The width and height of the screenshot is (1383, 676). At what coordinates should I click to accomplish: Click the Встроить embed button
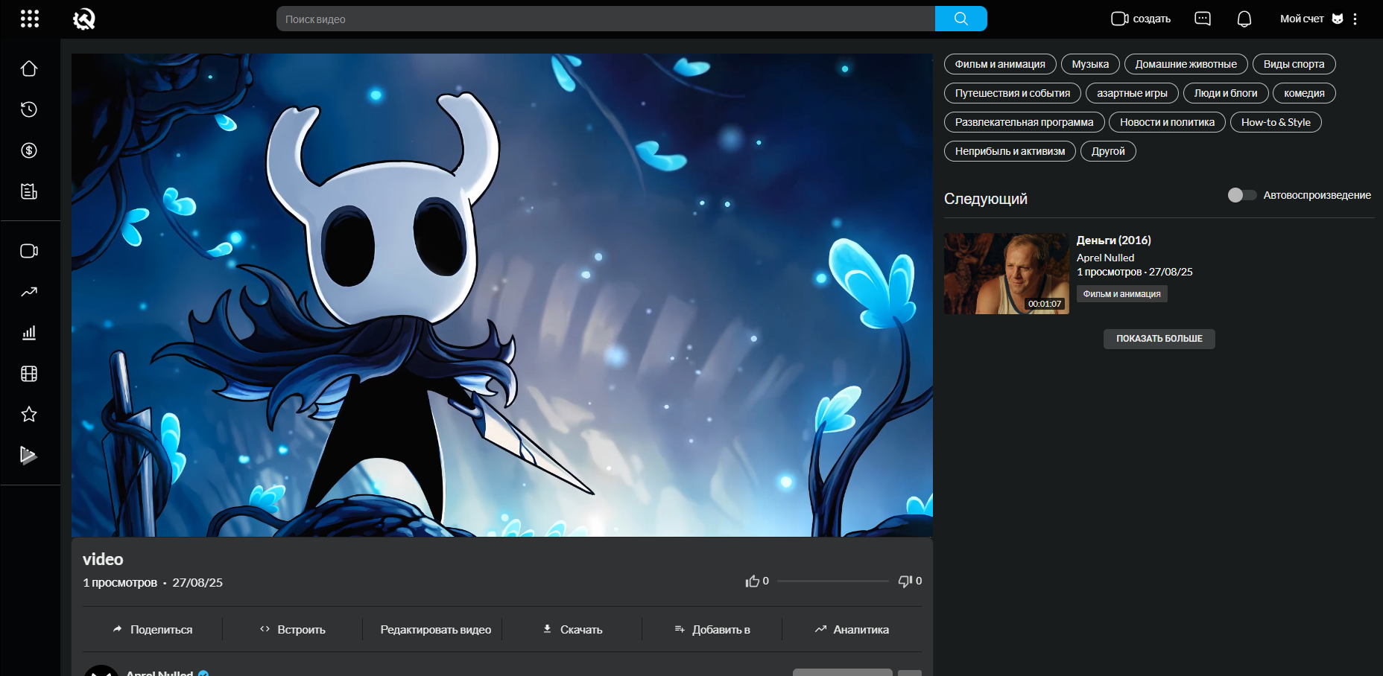(293, 629)
